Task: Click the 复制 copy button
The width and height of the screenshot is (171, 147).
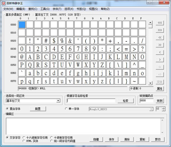Action: (142, 139)
